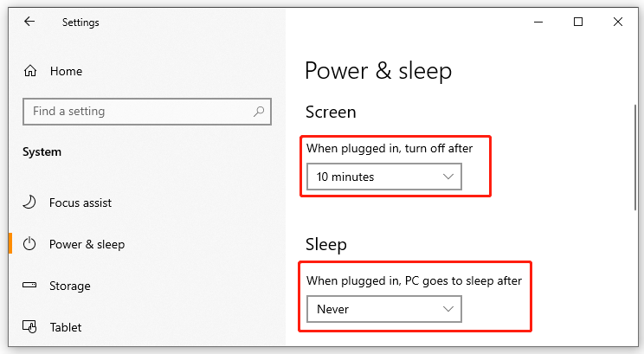The height and width of the screenshot is (354, 644).
Task: Click the Storage drive icon
Action: coord(30,286)
